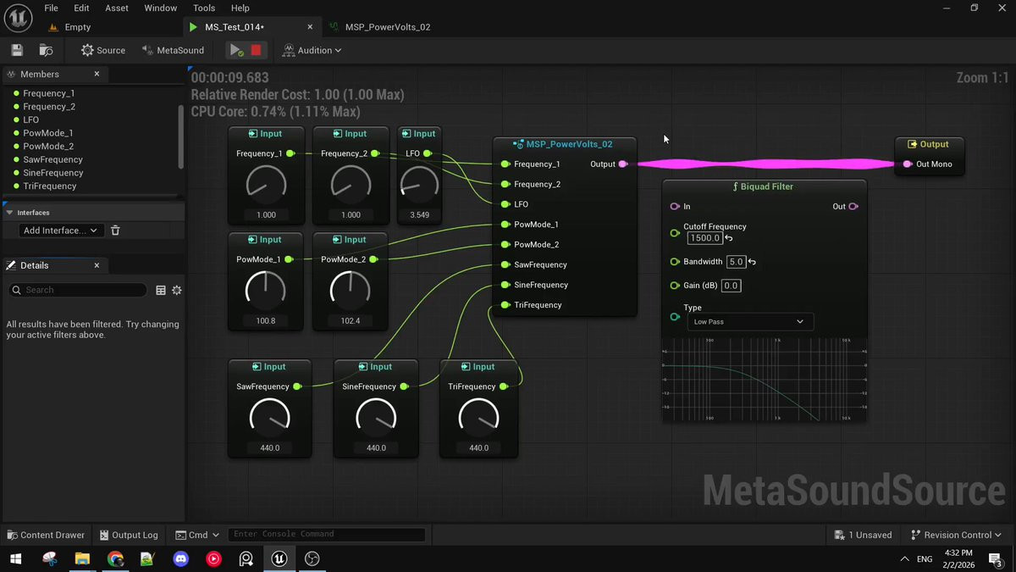Image resolution: width=1016 pixels, height=572 pixels.
Task: Open the Audition dropdown
Action: 312,50
